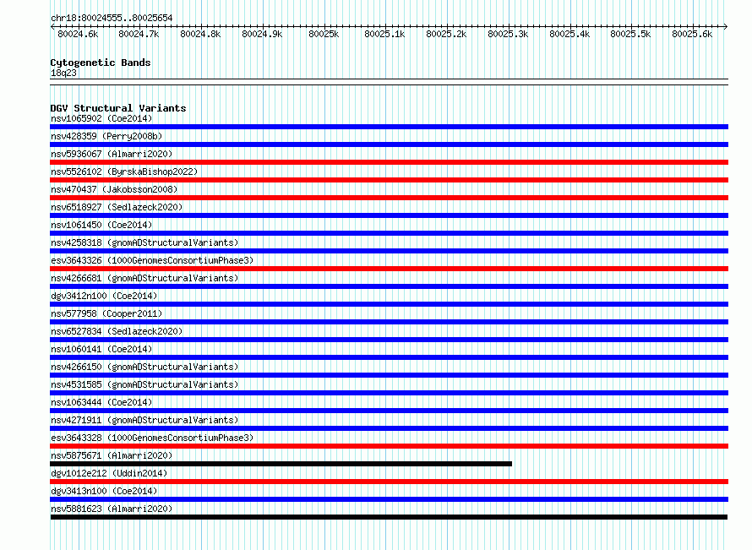Open the nsv1063444 (Coe2014) label
Screen dimensions: 752x550
click(x=101, y=402)
